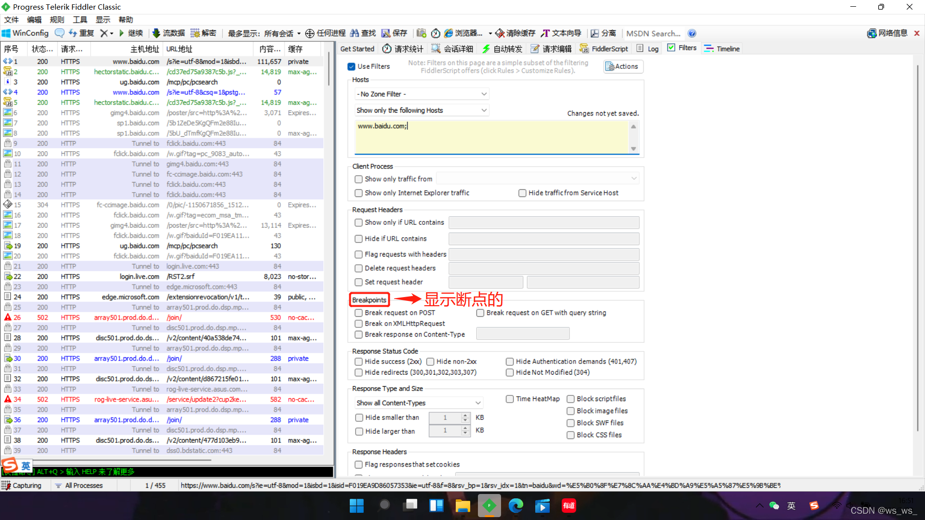Open Fiddler from the Windows taskbar
Screen dimensions: 925x520
(x=489, y=506)
